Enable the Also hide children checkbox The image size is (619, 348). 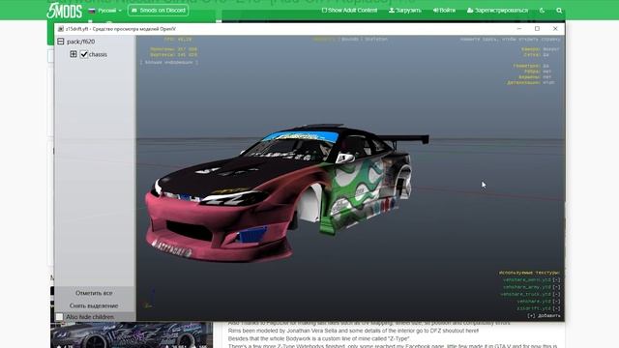pos(59,316)
